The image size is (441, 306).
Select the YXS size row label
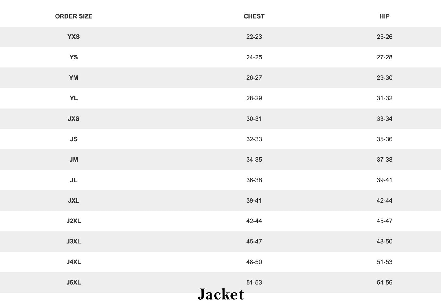[x=74, y=37]
